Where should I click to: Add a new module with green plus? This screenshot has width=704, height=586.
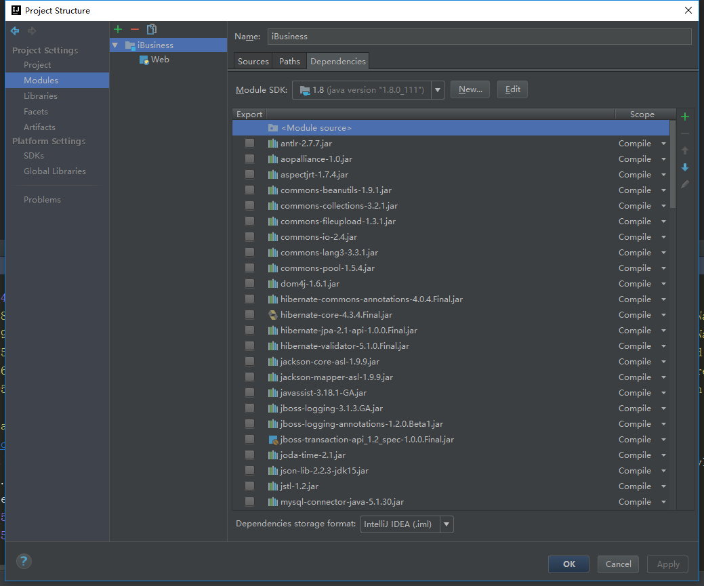point(118,29)
